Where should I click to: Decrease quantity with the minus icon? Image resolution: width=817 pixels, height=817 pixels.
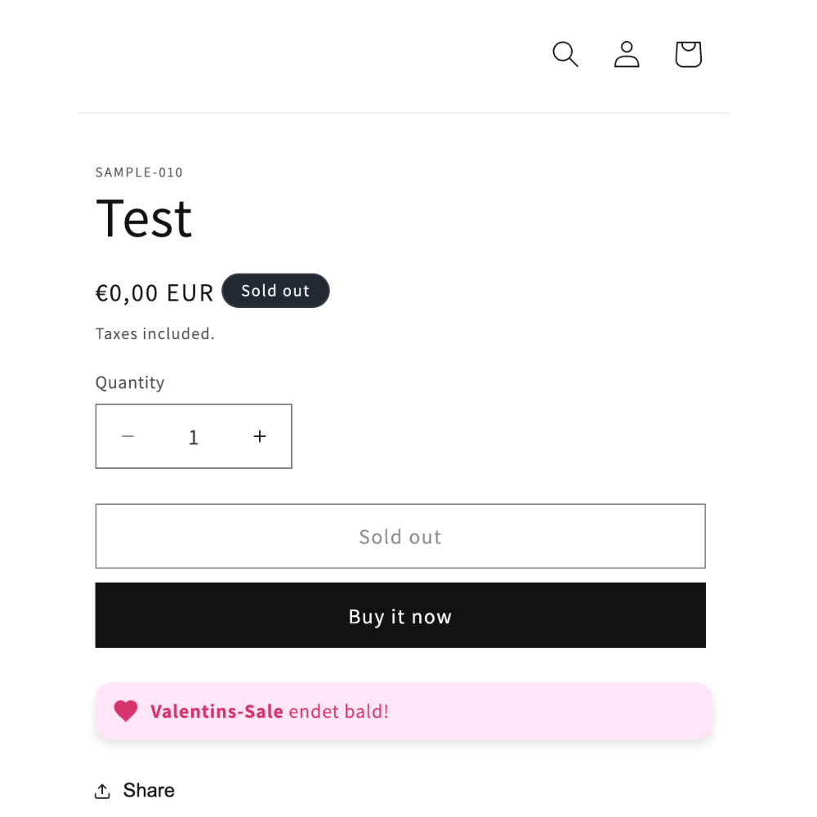point(128,436)
